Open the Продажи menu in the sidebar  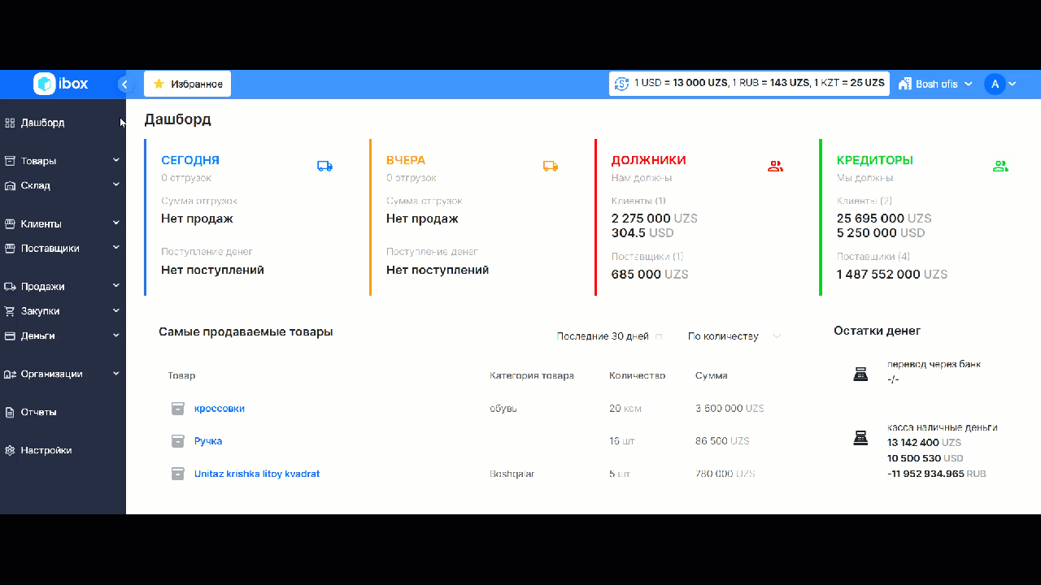[x=45, y=286]
